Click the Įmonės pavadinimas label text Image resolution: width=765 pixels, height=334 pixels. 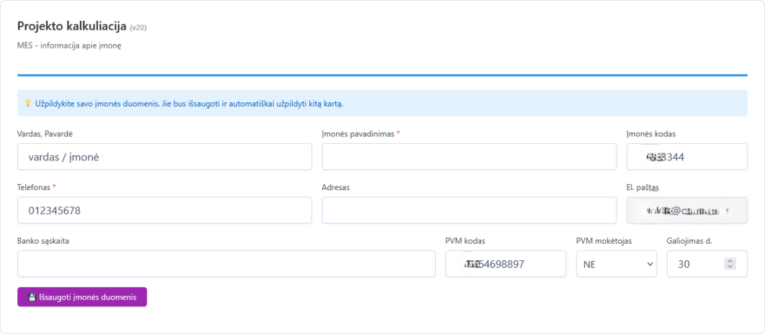click(x=359, y=133)
